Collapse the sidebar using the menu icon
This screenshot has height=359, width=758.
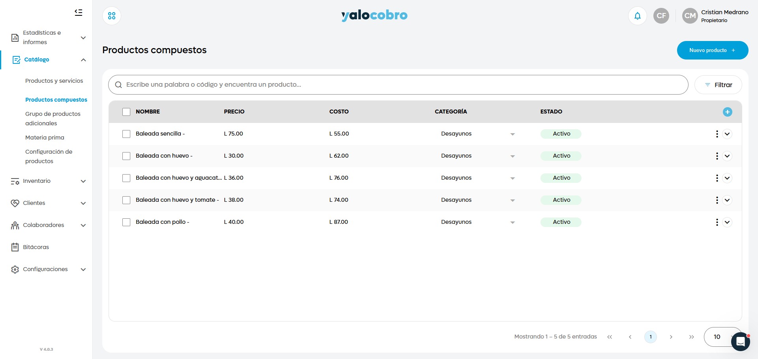[x=79, y=13]
